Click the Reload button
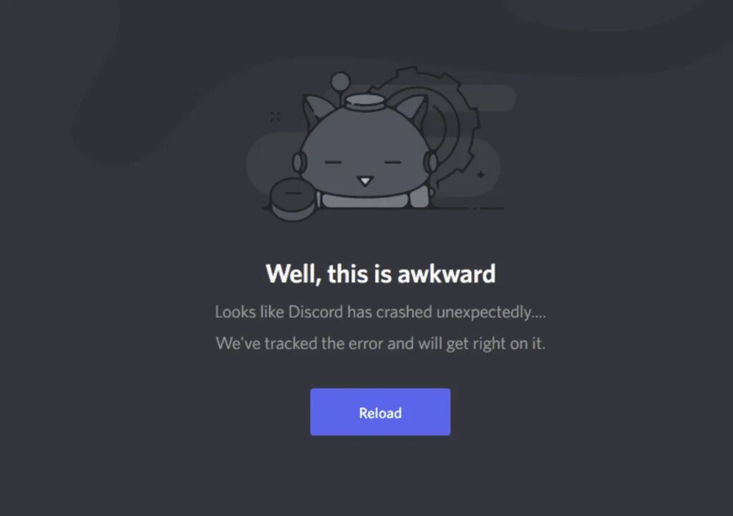Image resolution: width=733 pixels, height=516 pixels. (x=380, y=412)
